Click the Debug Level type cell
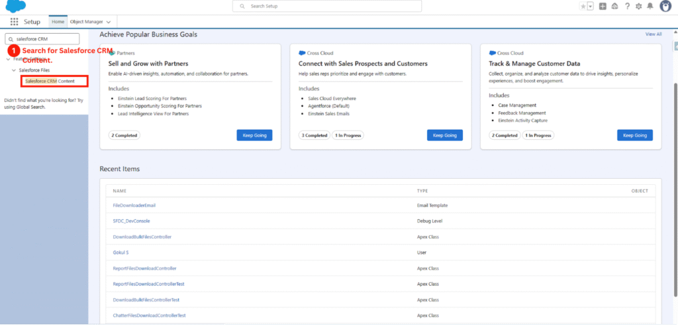The height and width of the screenshot is (326, 678). point(429,221)
